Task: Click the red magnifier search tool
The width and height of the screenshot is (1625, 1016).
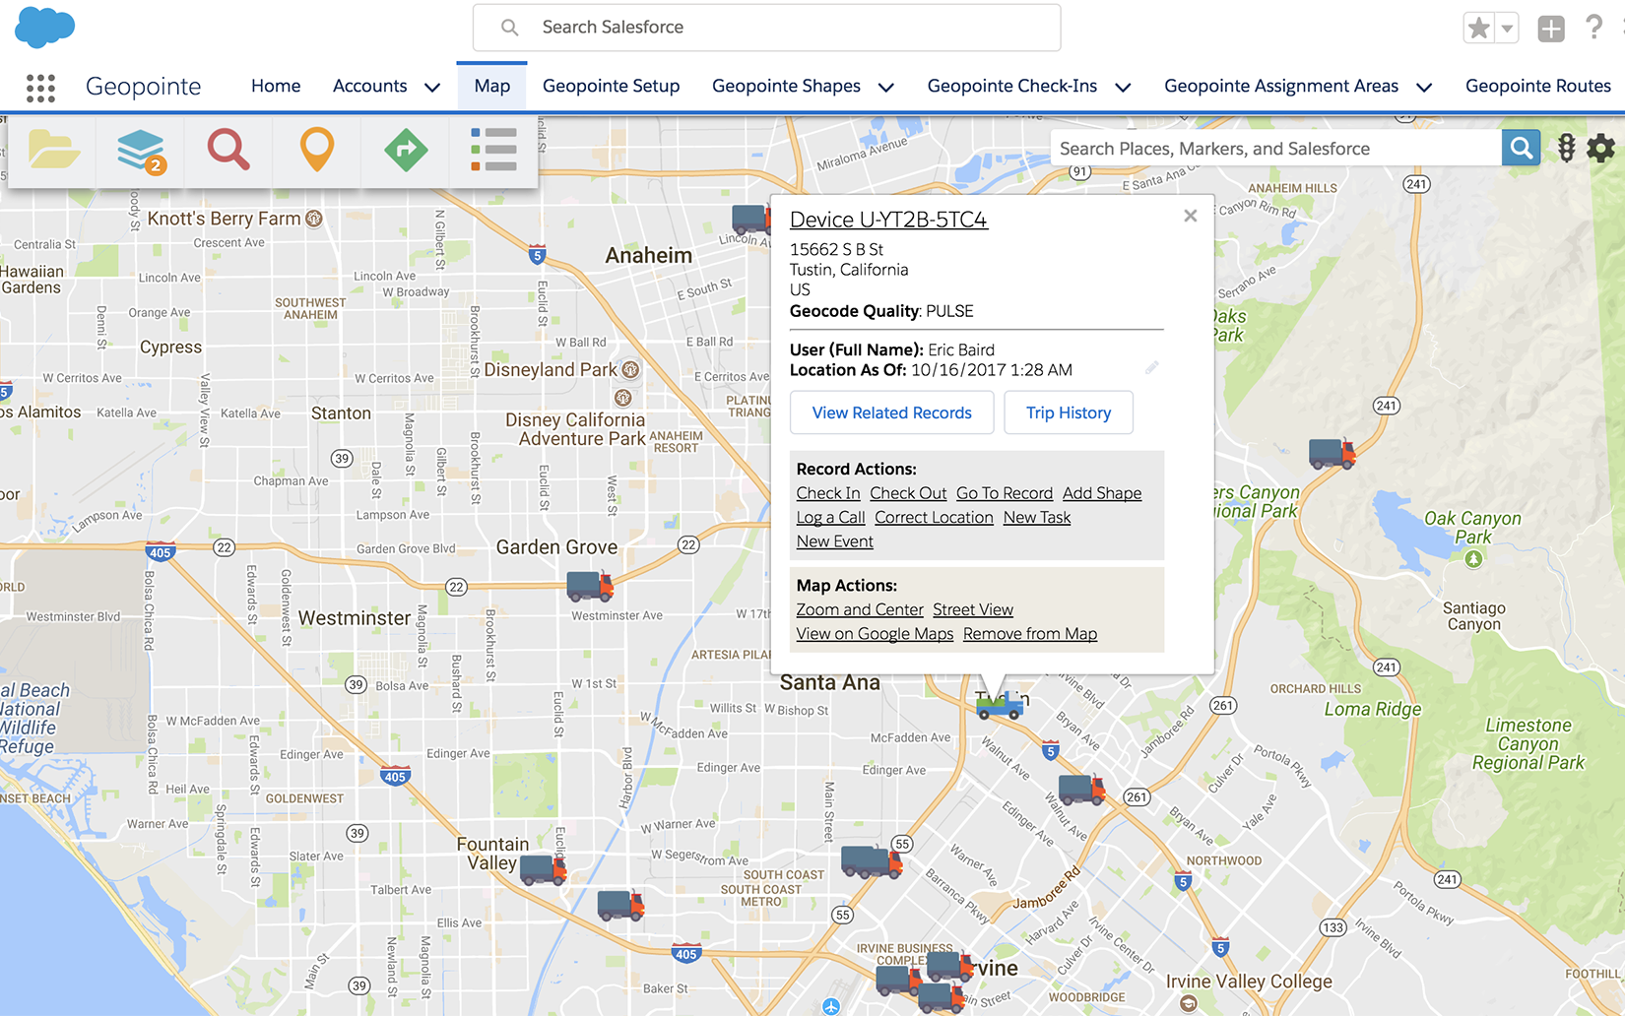Action: (x=228, y=150)
